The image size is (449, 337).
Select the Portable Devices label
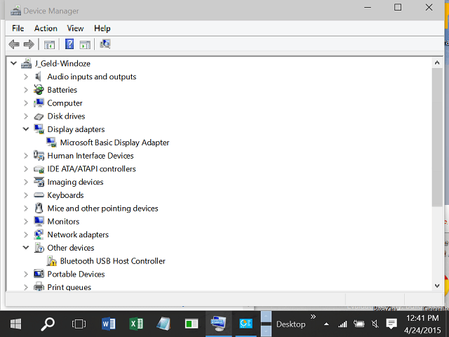pos(76,275)
